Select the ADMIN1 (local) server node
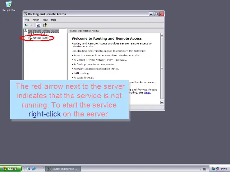Image resolution: width=230 pixels, height=172 pixels. coord(40,38)
